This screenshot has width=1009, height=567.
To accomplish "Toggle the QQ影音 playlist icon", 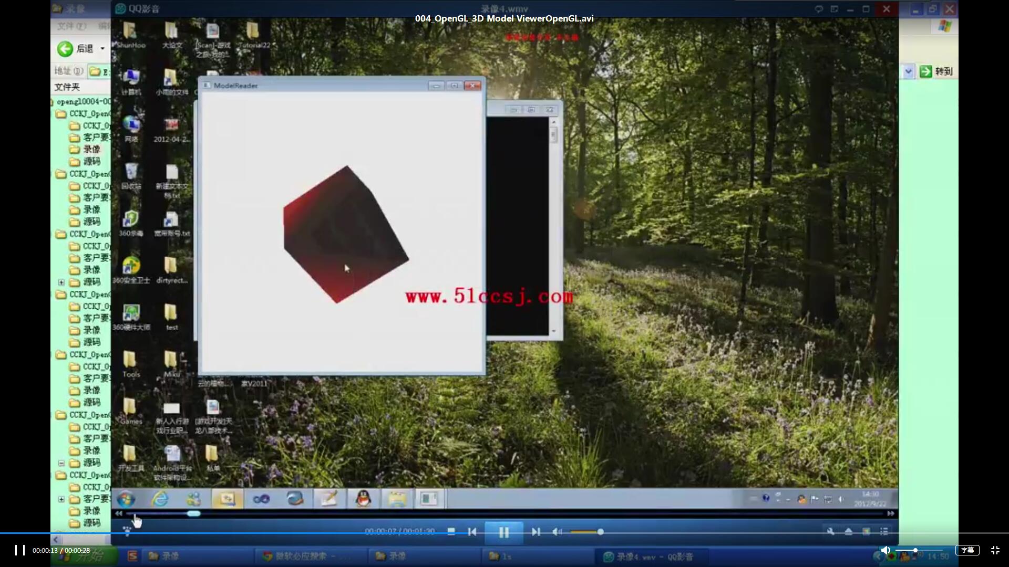I will pyautogui.click(x=884, y=531).
